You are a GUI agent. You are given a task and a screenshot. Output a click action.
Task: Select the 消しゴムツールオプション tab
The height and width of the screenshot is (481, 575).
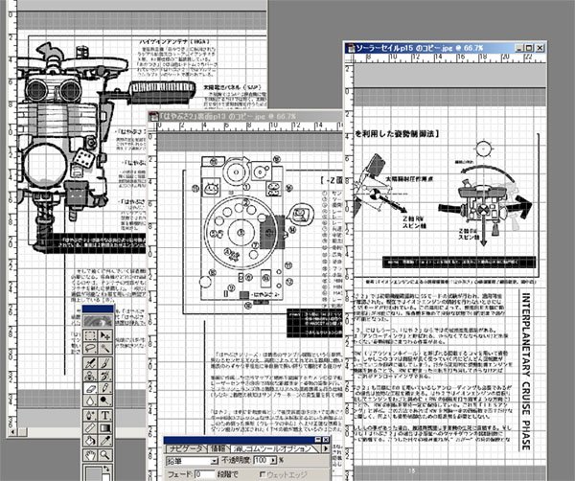272,448
